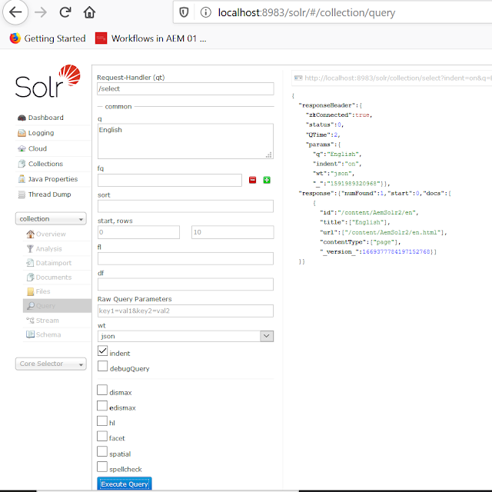This screenshot has width=492, height=492.
Task: Click the Raw Query Parameters input
Action: (x=185, y=311)
